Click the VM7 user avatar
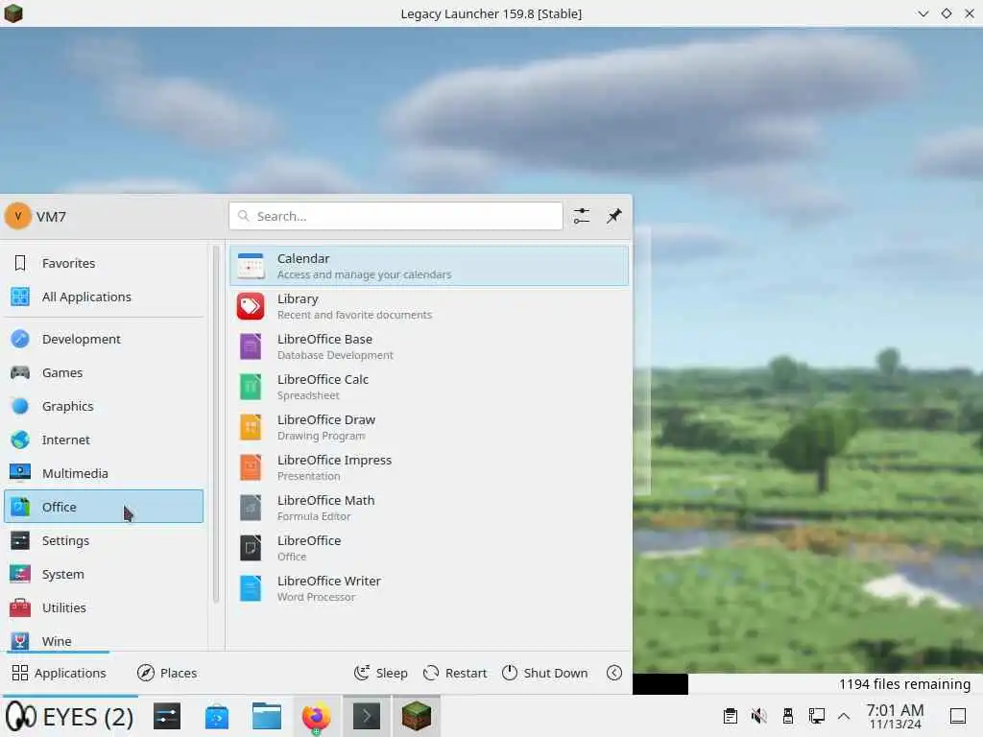Viewport: 983px width, 737px height. (18, 216)
